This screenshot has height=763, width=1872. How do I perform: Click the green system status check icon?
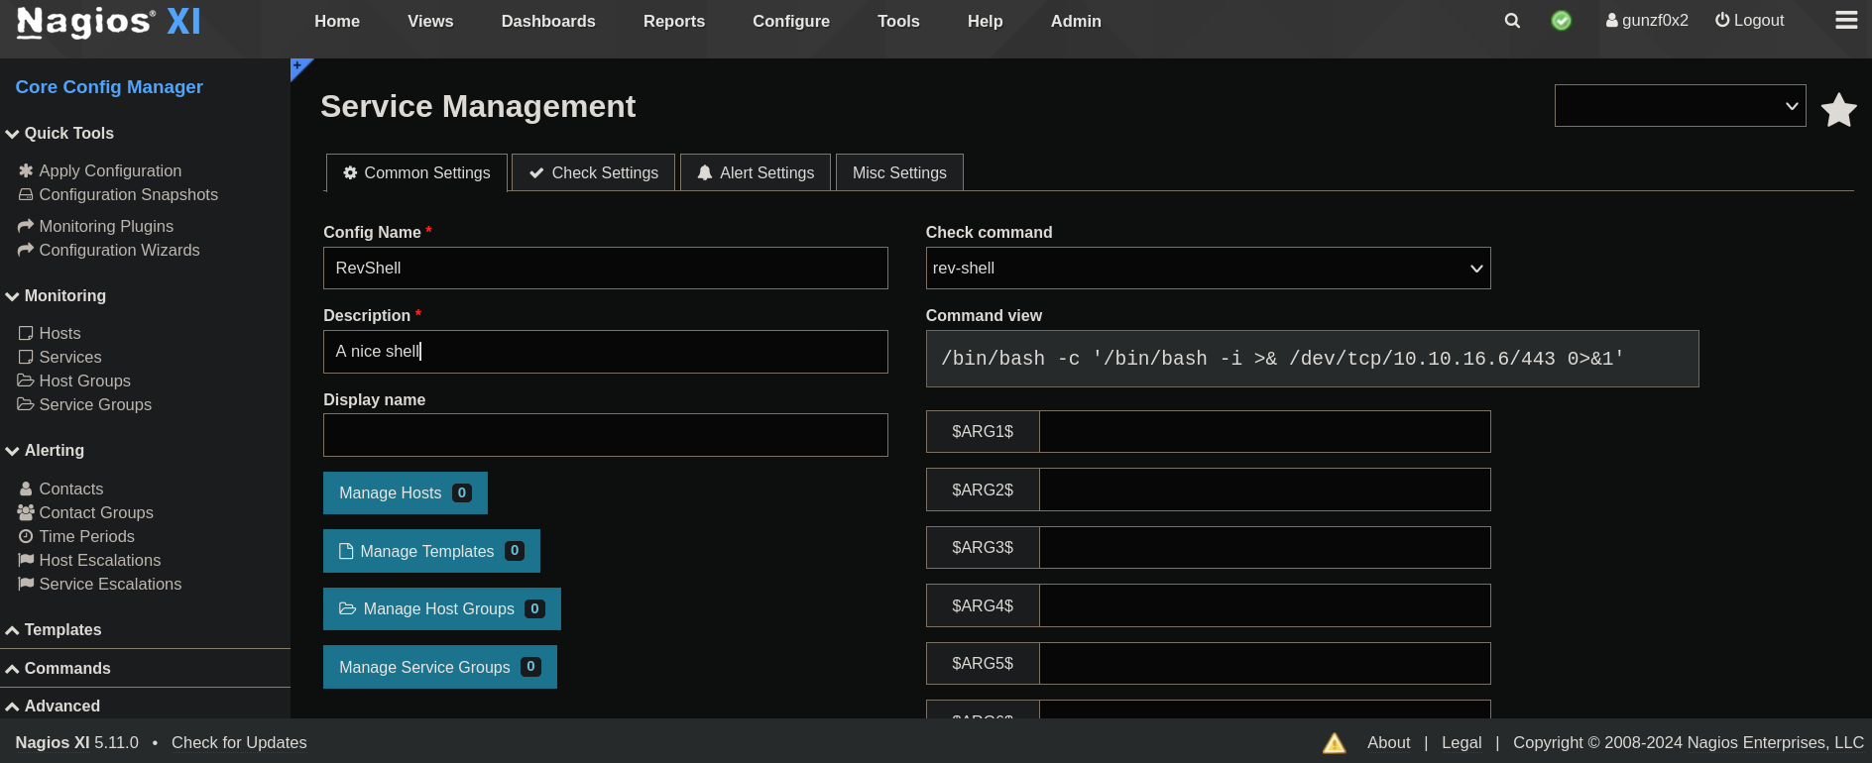click(1562, 21)
